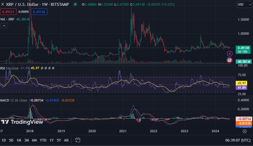Viewport: 253px width, 146px height.
Task: Click the TradingView logo
Action: tap(22, 122)
